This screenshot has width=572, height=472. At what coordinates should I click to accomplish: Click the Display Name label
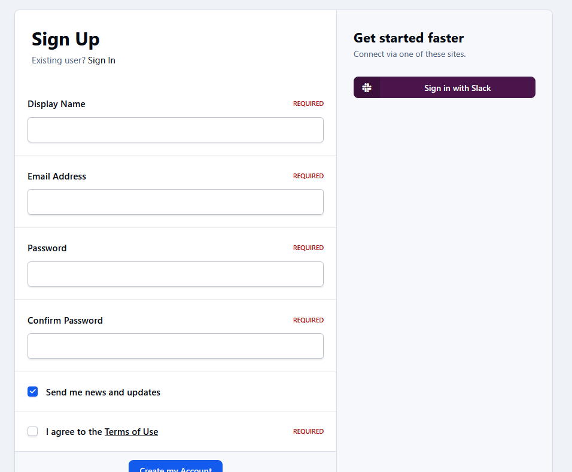pos(57,104)
